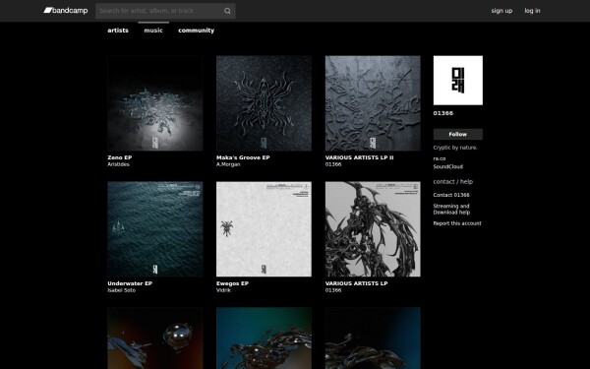Click the VARIOUS ARTISTS LP II title
This screenshot has height=369, width=590.
pos(359,157)
